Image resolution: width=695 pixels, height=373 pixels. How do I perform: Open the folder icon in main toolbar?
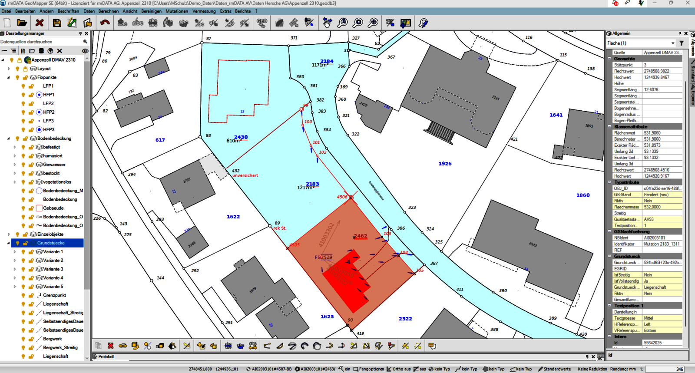click(x=22, y=23)
